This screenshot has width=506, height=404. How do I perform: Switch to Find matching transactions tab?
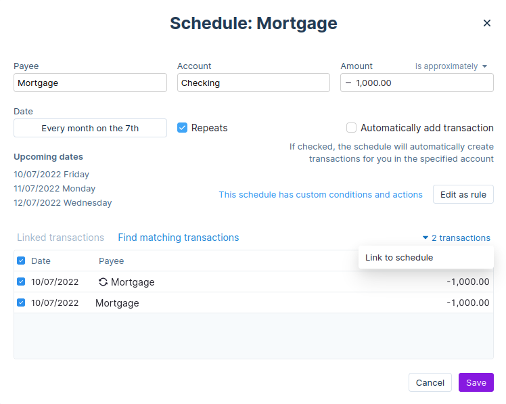tap(178, 238)
